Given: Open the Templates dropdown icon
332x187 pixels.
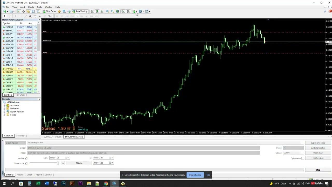Looking at the screenshot, I should click(x=148, y=11).
